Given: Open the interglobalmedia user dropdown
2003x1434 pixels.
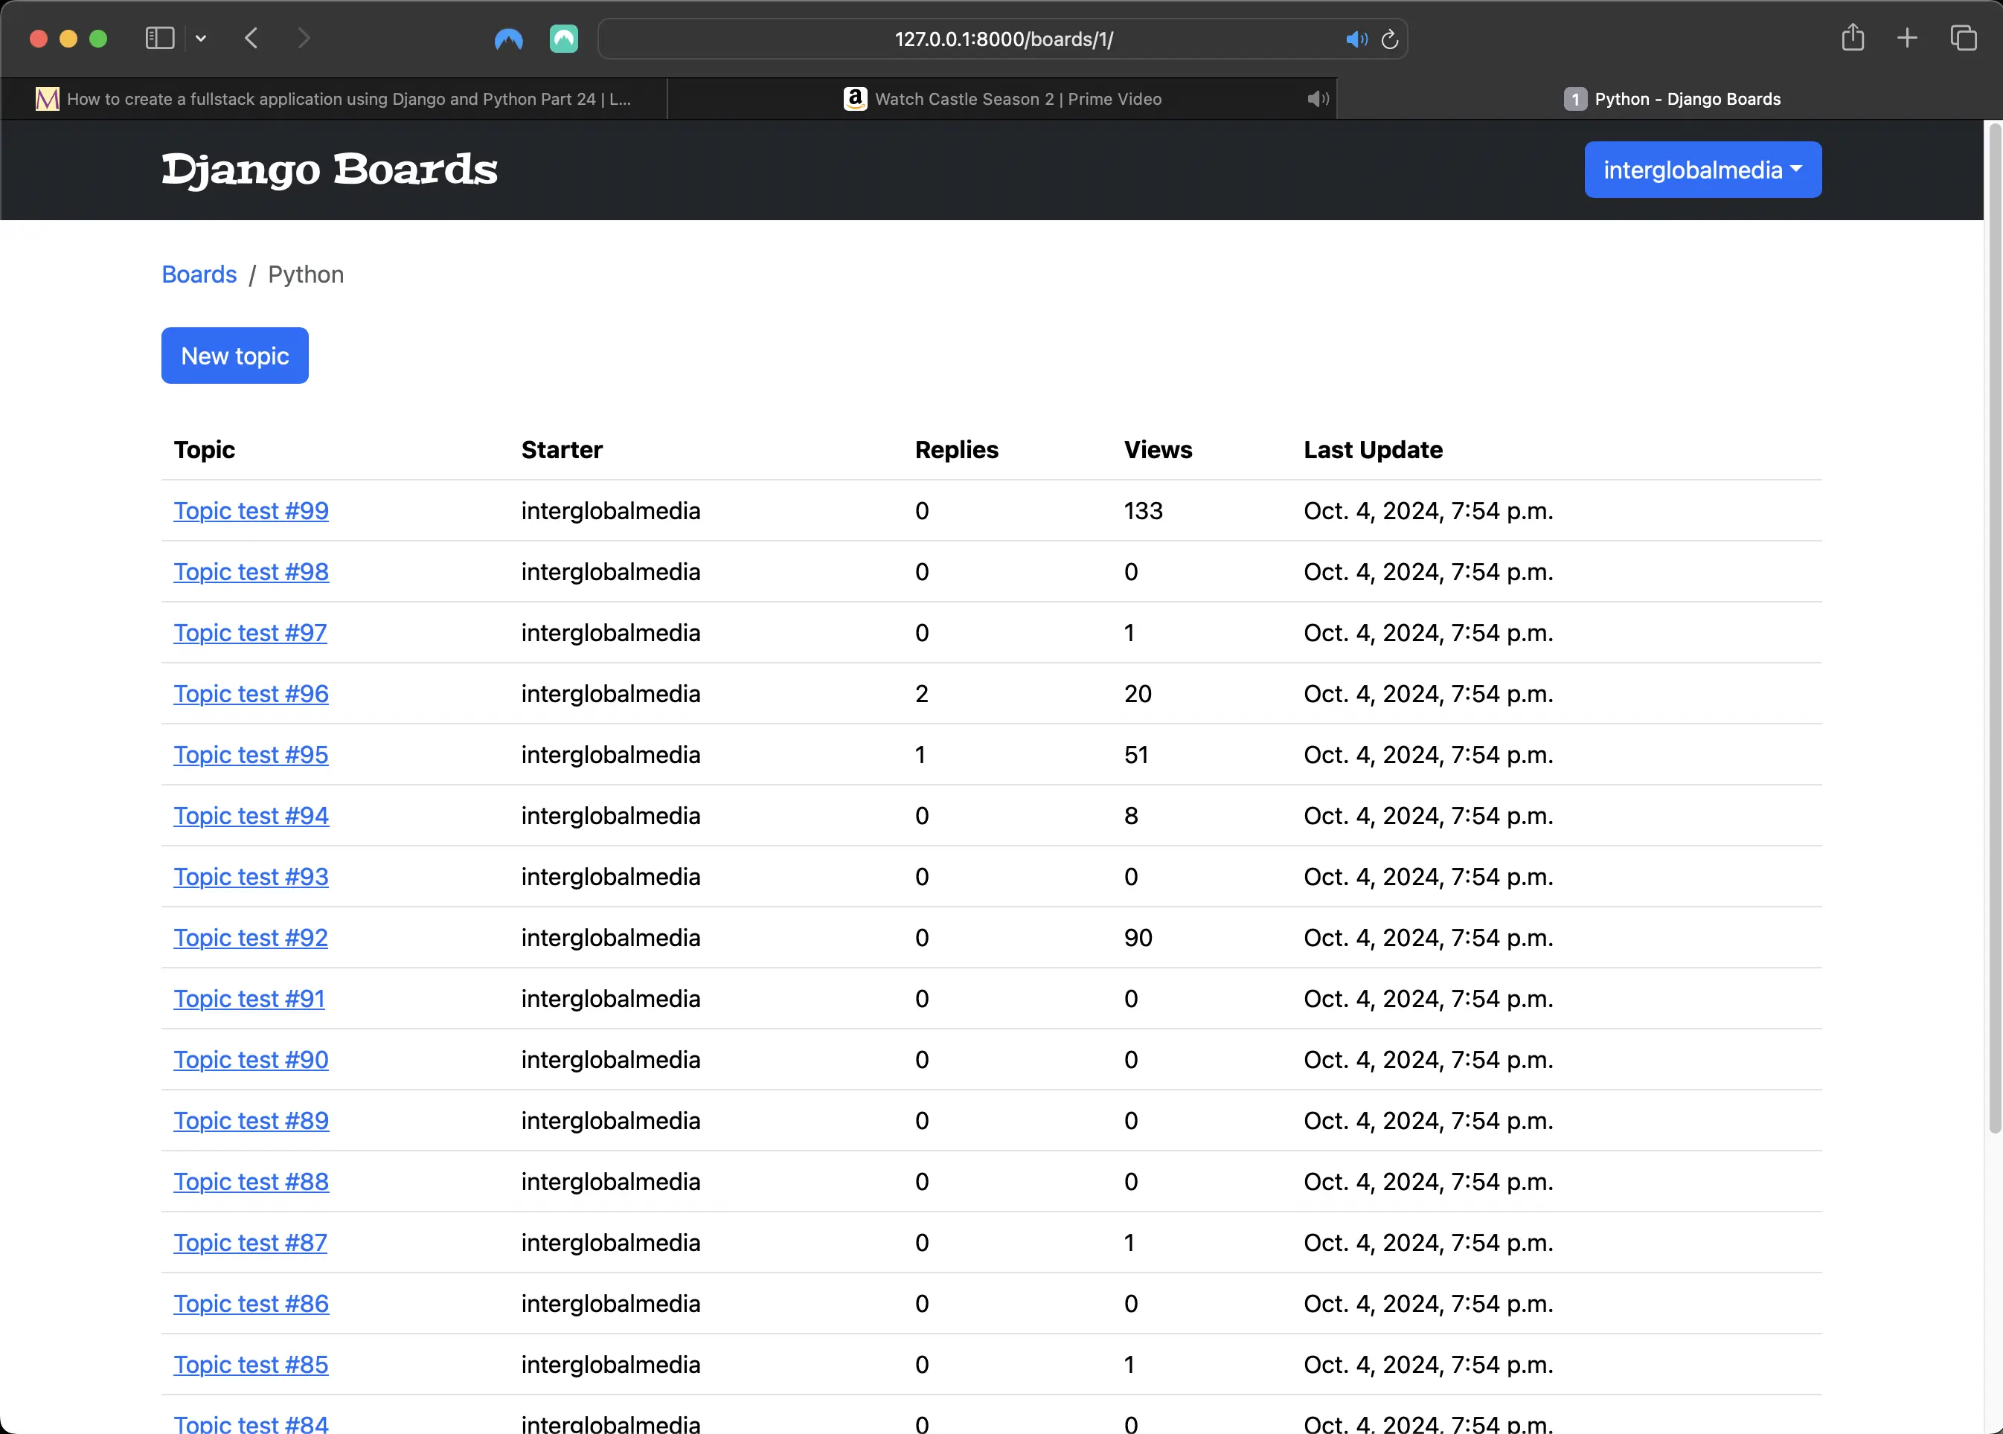Looking at the screenshot, I should [x=1702, y=170].
